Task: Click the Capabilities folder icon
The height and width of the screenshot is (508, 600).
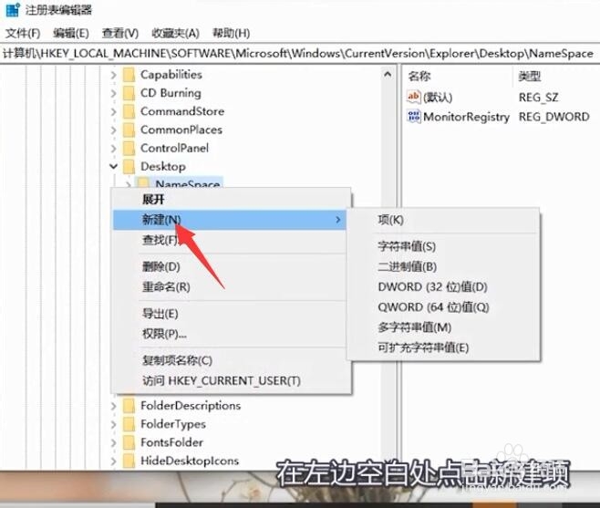Action: pos(129,75)
